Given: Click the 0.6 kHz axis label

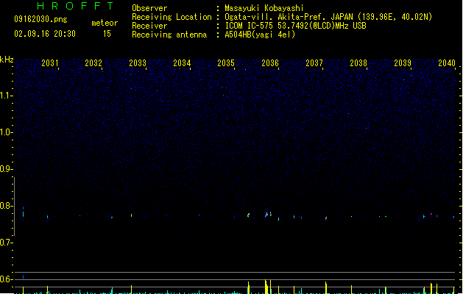Looking at the screenshot, I should coord(6,279).
